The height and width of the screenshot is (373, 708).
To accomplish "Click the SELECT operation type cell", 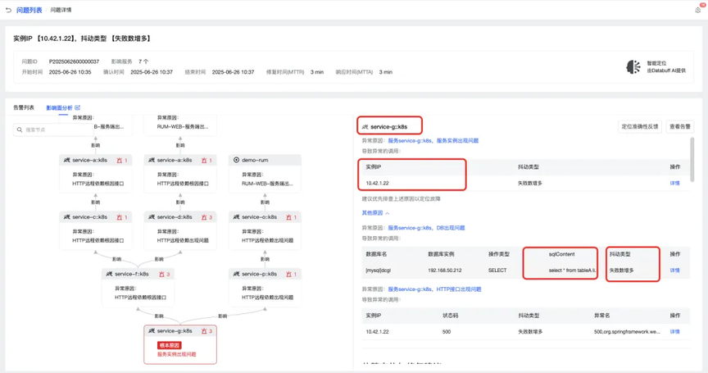I will click(x=497, y=270).
